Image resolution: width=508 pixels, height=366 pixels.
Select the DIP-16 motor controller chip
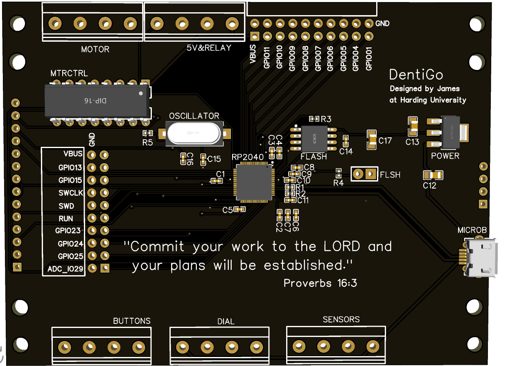(97, 101)
